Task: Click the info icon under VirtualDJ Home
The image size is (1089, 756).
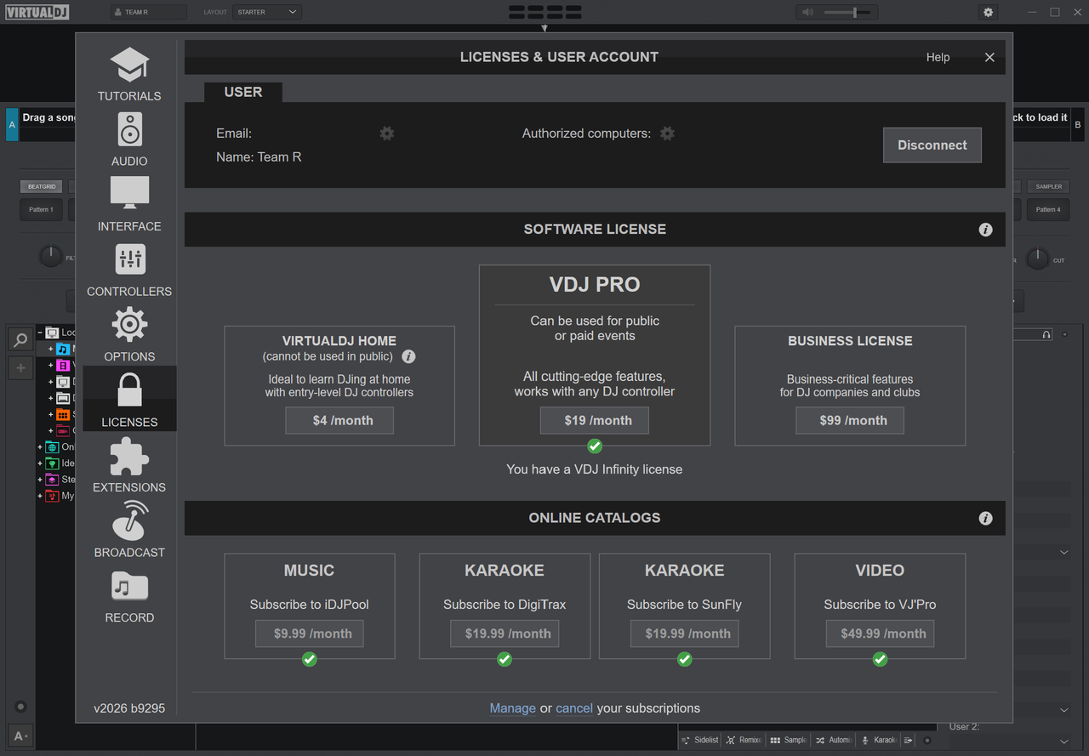Action: pyautogui.click(x=408, y=356)
